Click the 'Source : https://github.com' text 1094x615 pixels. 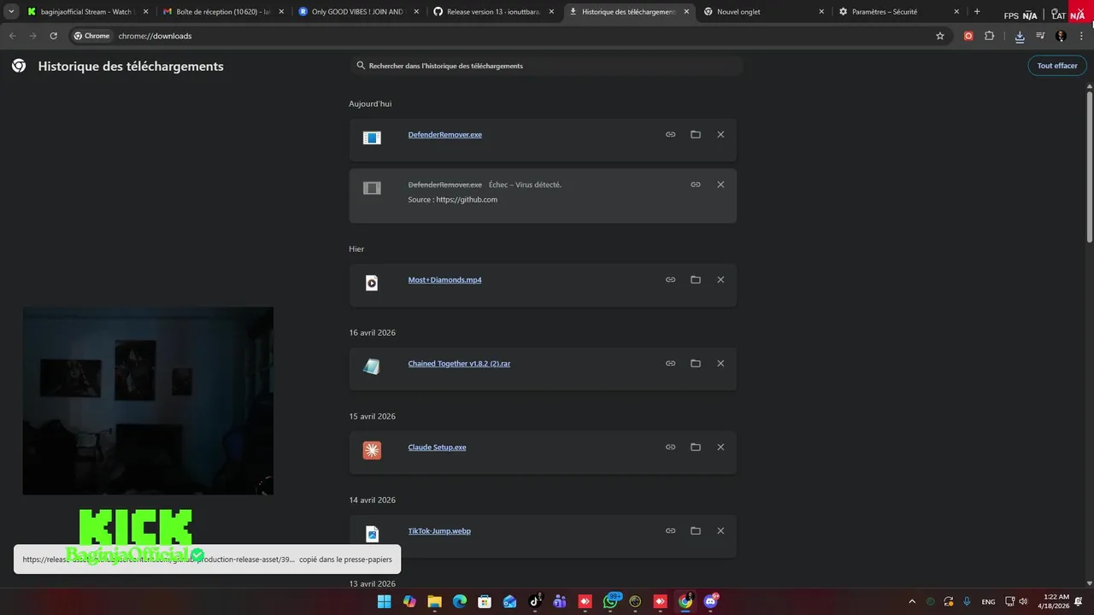[452, 200]
